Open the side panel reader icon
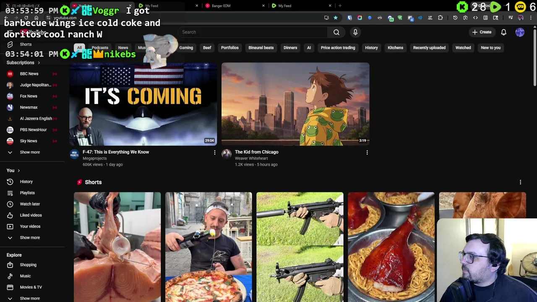This screenshot has width=537, height=302. (485, 18)
